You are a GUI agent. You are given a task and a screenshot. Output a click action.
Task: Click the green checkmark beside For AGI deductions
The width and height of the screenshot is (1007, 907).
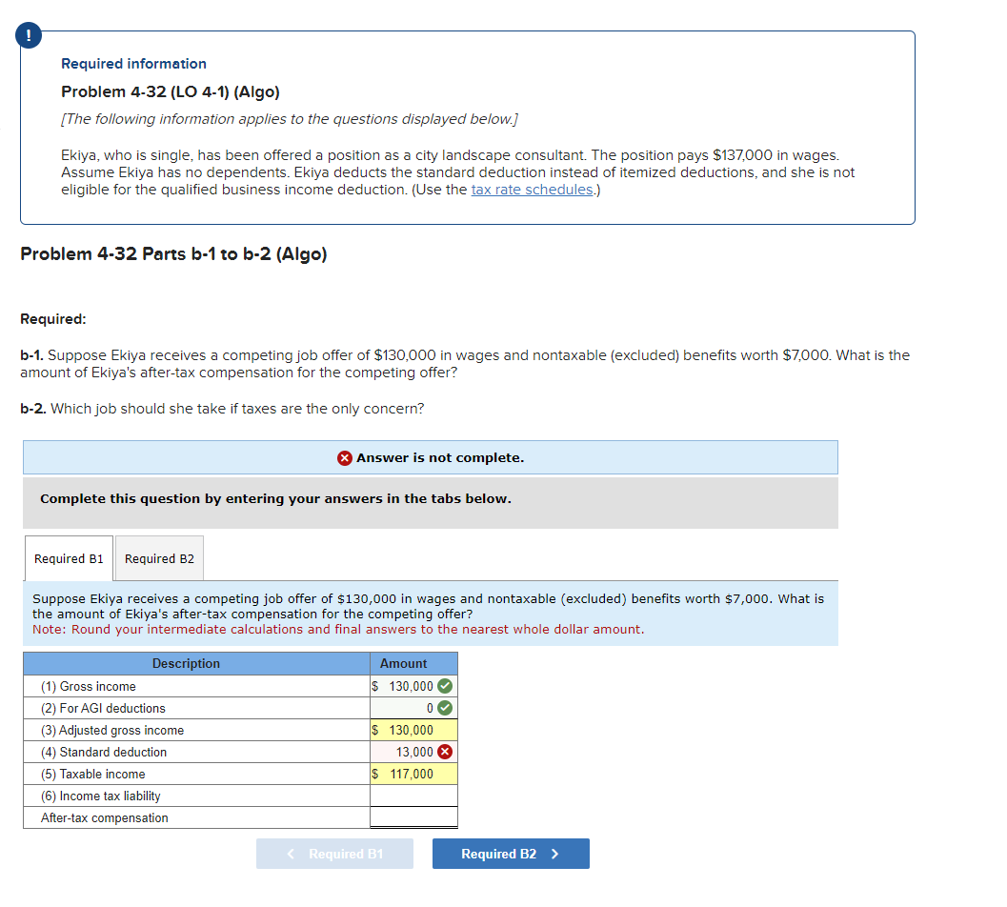point(446,708)
